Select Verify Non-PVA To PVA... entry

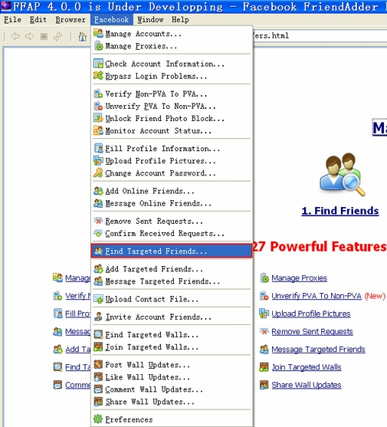point(172,94)
